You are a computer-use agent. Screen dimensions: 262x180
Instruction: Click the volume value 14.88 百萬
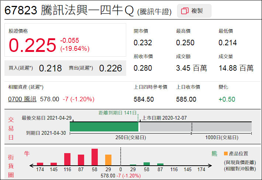(236, 68)
